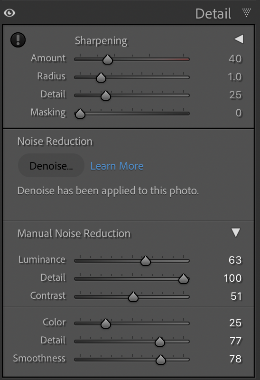Click the Smoothness slider handle

(x=161, y=360)
